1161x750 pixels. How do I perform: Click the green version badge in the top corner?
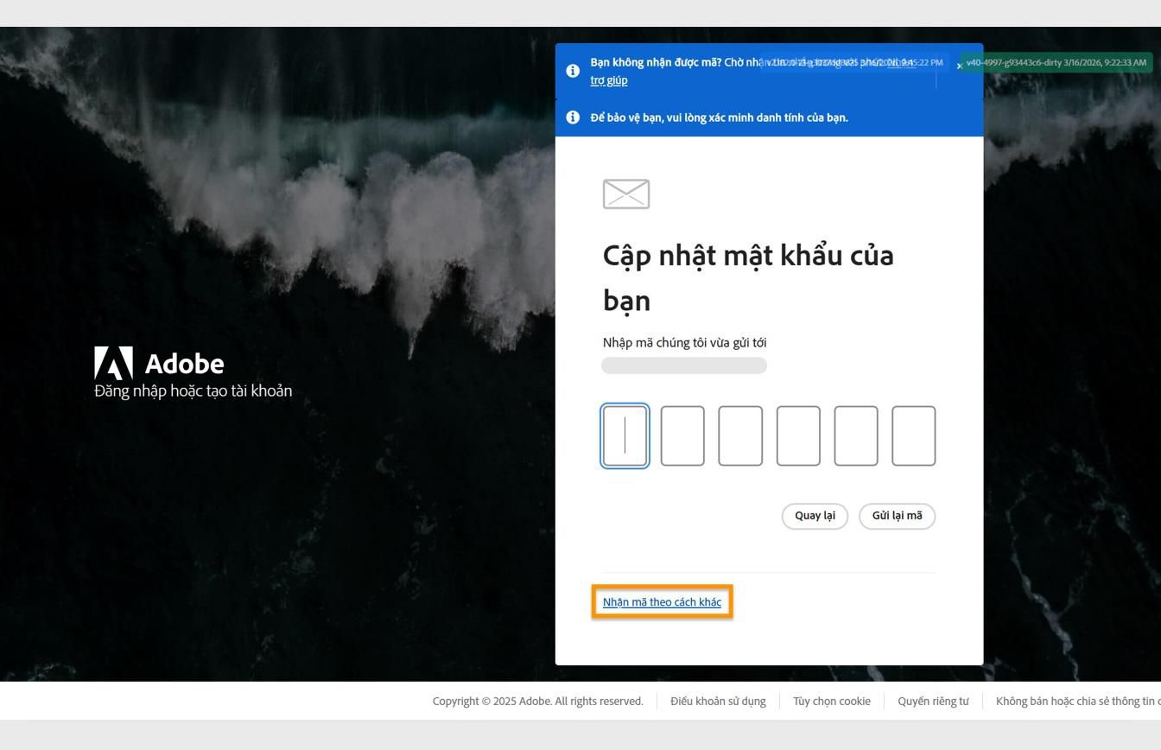coord(1056,62)
